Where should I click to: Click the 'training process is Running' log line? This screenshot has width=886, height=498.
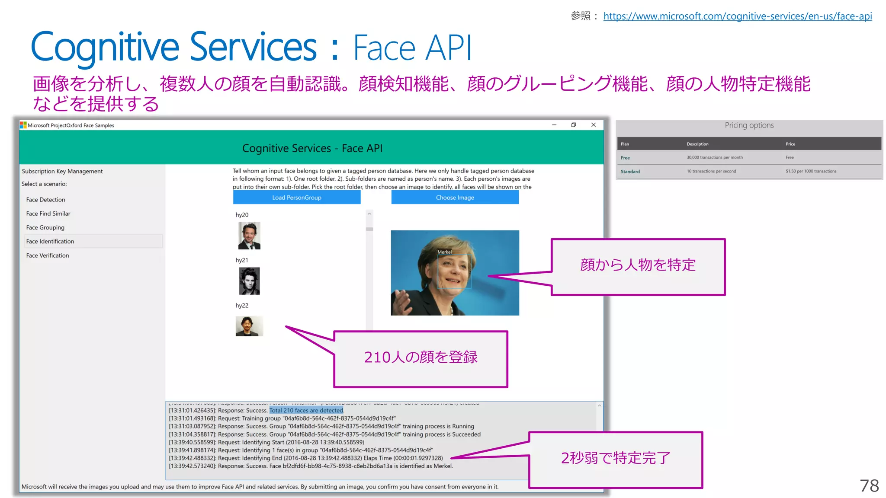321,426
